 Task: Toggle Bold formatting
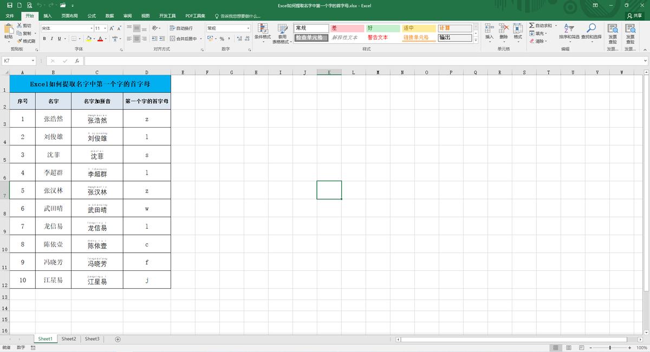pos(44,39)
